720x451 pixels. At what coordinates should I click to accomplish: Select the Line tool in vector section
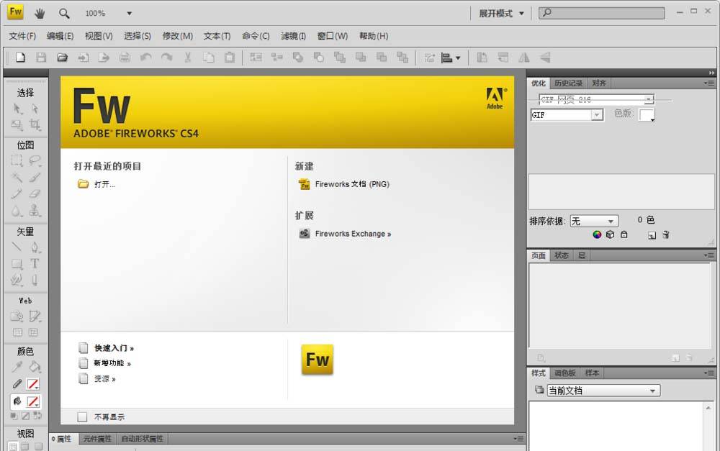pos(17,247)
